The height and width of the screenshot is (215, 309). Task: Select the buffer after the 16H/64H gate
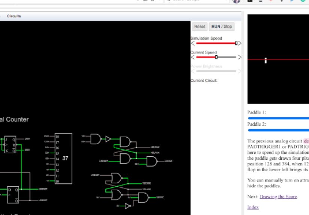pyautogui.click(x=108, y=139)
